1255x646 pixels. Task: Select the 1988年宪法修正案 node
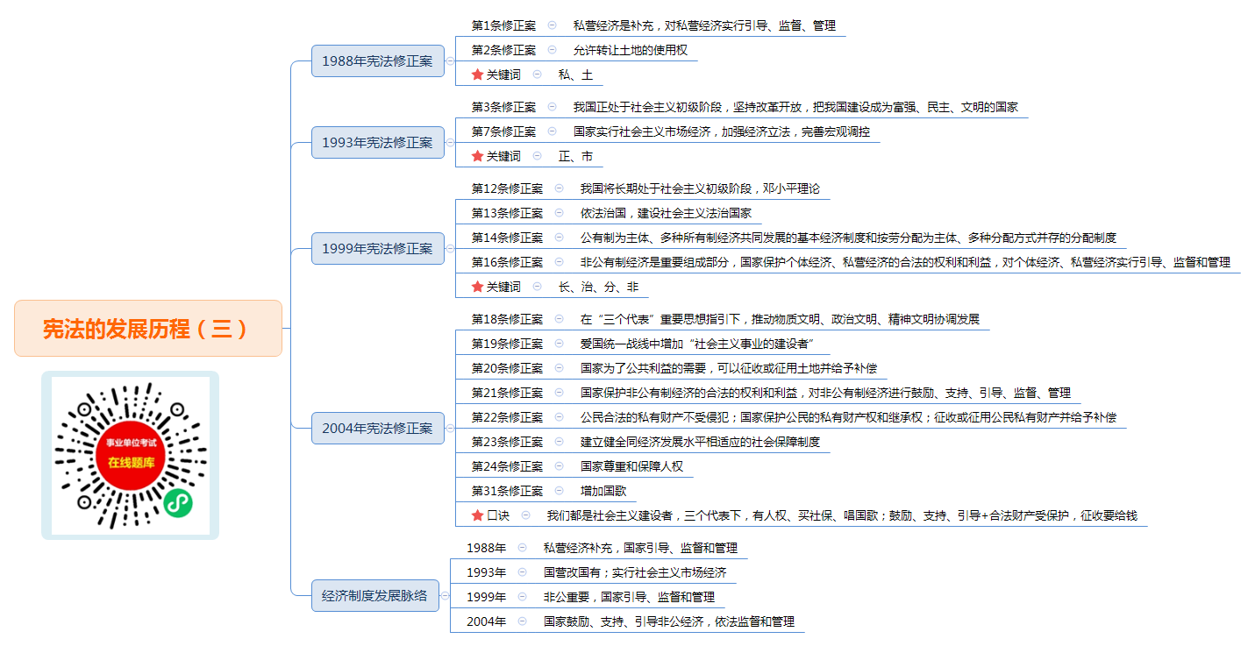377,61
